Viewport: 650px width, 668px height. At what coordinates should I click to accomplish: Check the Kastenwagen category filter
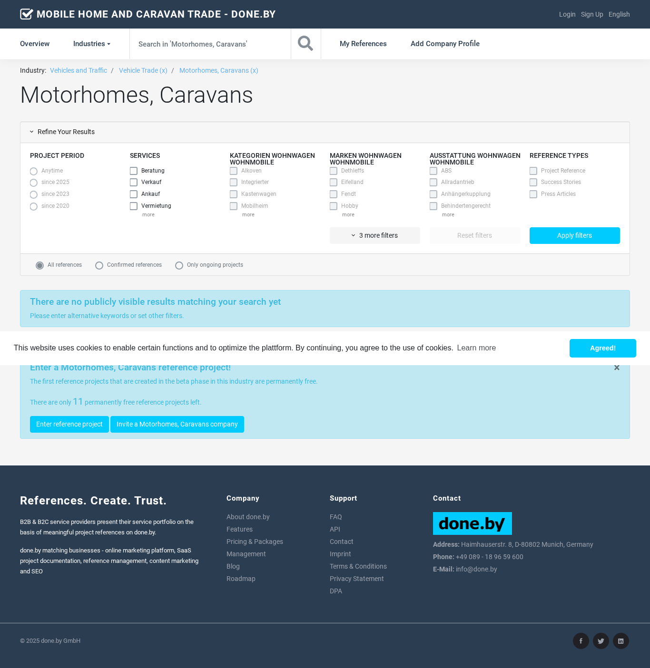pos(234,194)
